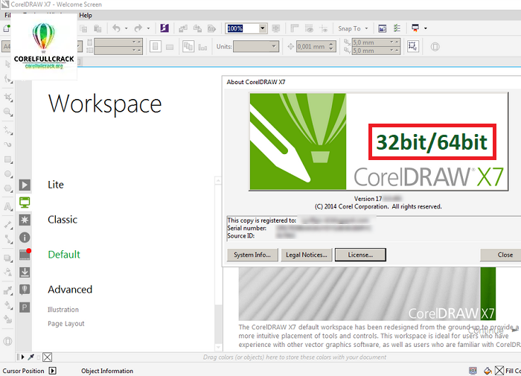
Task: Open the Help menu
Action: click(x=86, y=16)
